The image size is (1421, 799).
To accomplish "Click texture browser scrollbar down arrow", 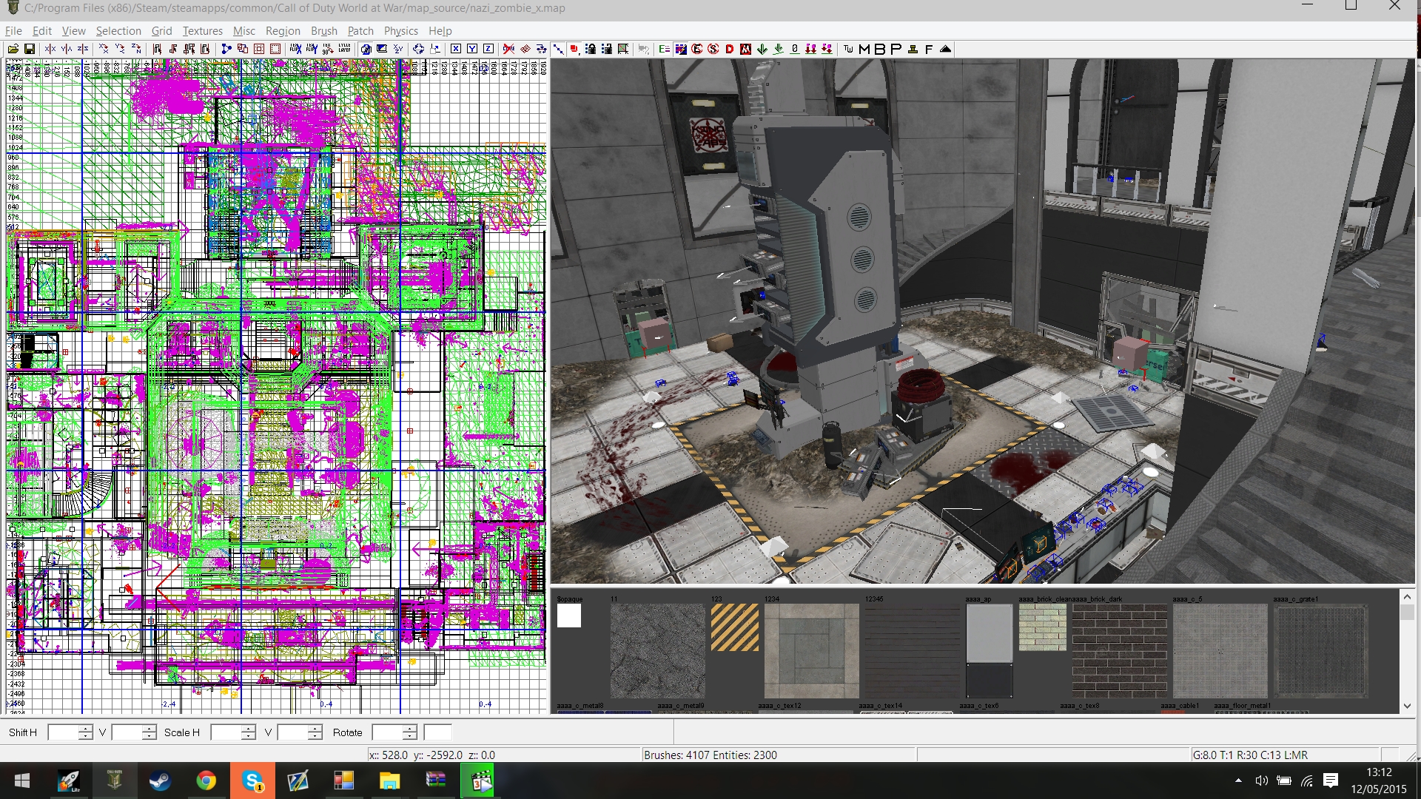I will pyautogui.click(x=1407, y=706).
